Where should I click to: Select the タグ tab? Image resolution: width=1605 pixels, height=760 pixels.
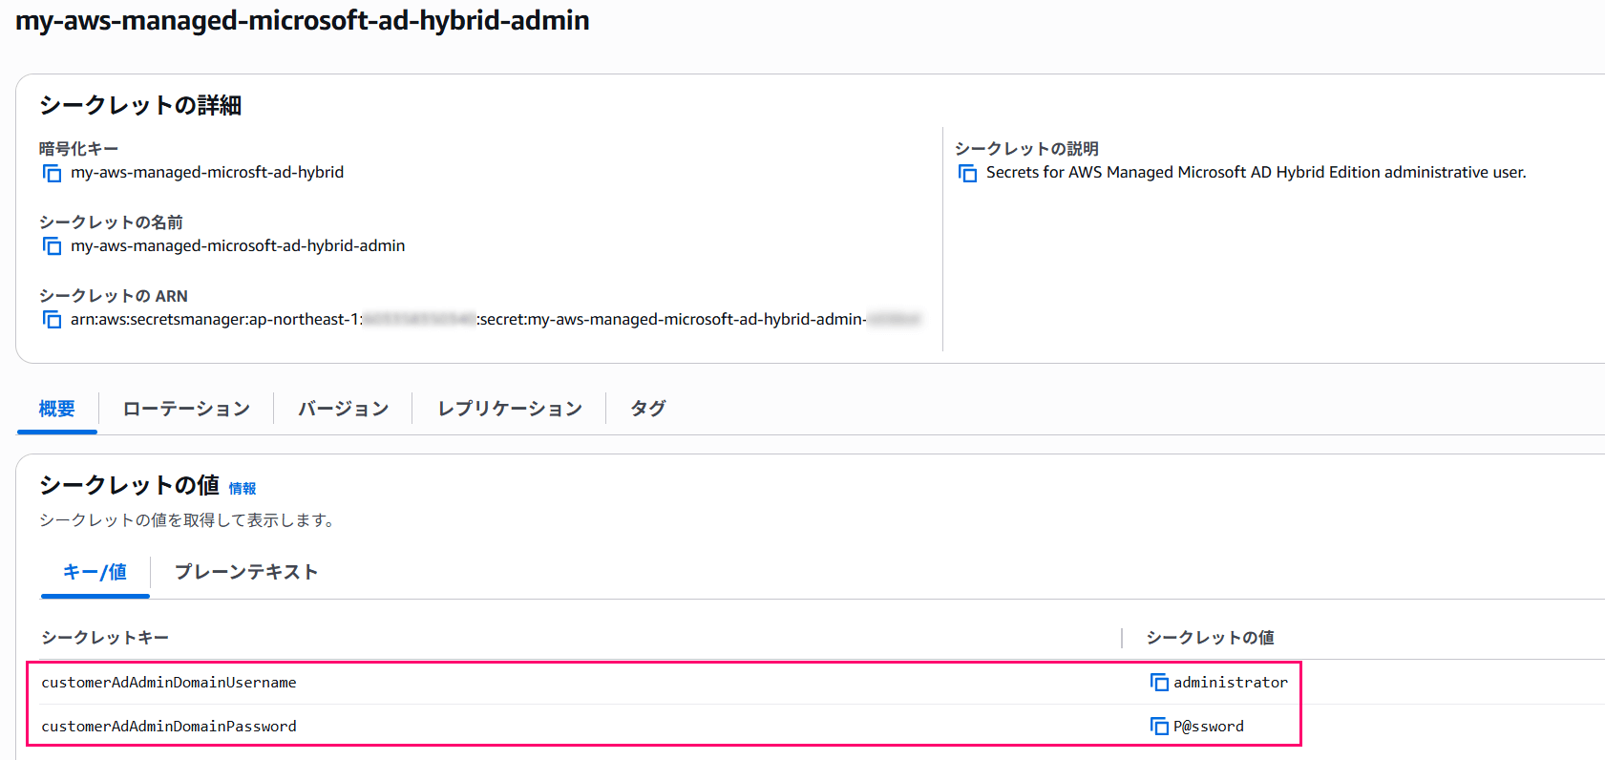(x=648, y=409)
